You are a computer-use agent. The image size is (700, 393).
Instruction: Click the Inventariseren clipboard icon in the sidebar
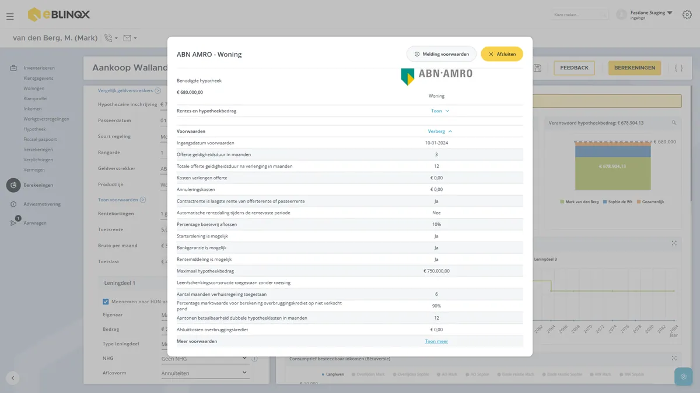13,68
